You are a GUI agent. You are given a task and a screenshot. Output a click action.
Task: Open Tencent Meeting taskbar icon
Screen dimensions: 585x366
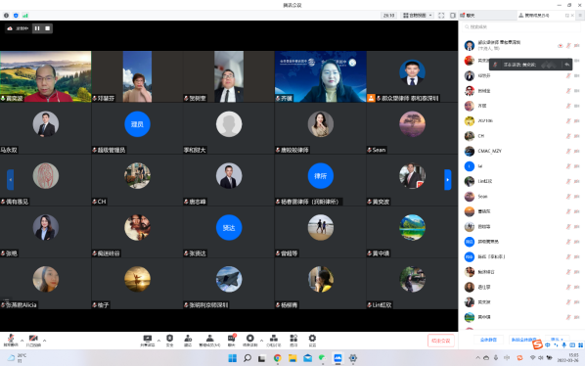click(337, 358)
